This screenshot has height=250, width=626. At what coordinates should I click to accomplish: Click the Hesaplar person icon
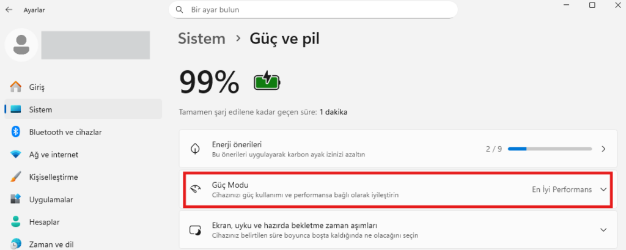tap(16, 222)
